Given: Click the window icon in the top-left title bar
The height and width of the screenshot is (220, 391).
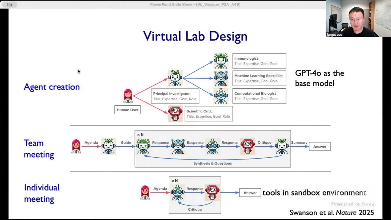Looking at the screenshot, I should click(9, 5).
